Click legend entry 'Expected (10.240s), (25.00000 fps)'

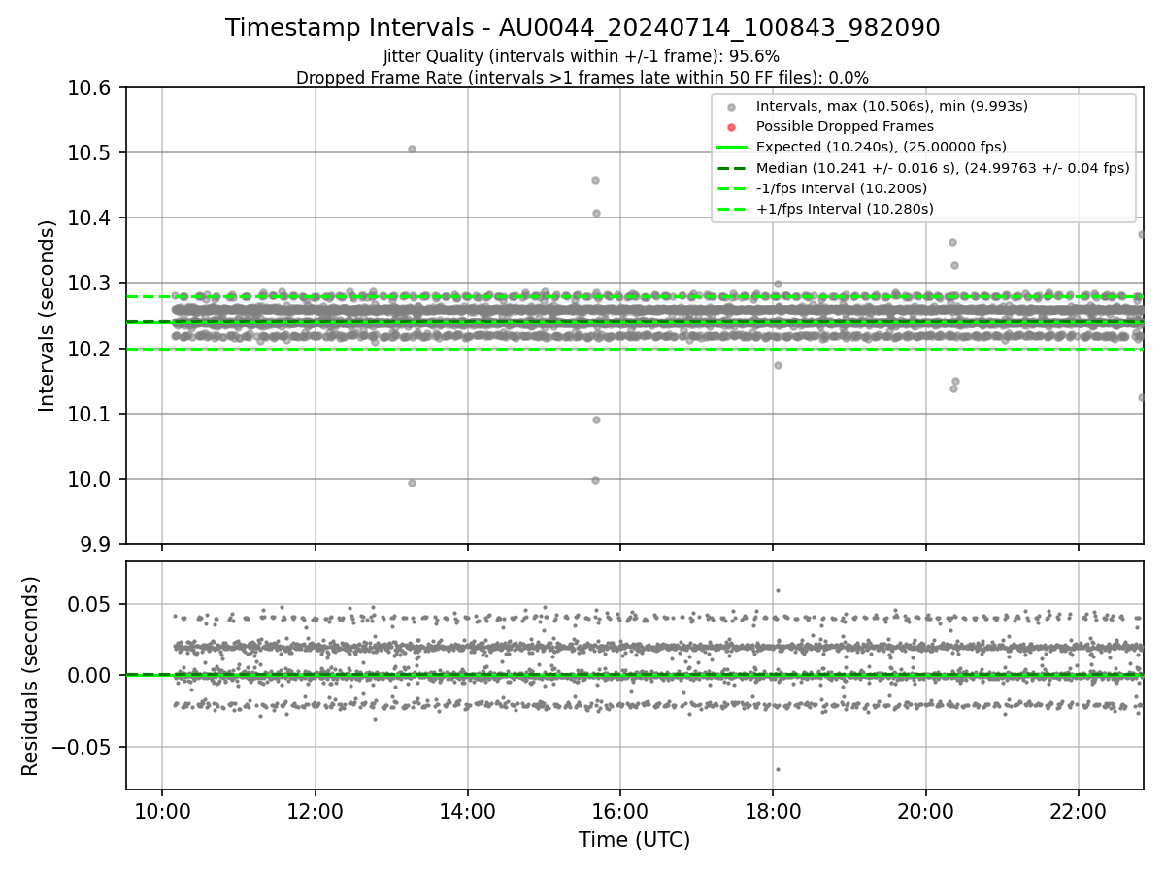(x=881, y=147)
